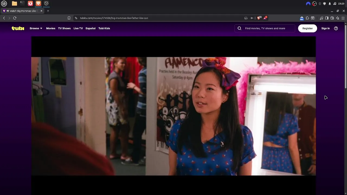Close the Watch Big Mommas tab
Screen dimensions: 347x195
coord(41,11)
